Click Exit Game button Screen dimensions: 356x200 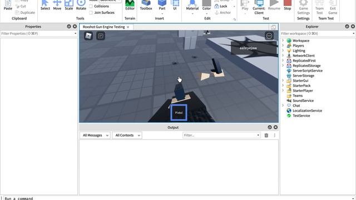tap(333, 7)
